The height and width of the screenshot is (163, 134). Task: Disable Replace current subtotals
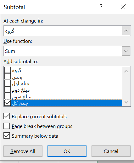(7, 116)
